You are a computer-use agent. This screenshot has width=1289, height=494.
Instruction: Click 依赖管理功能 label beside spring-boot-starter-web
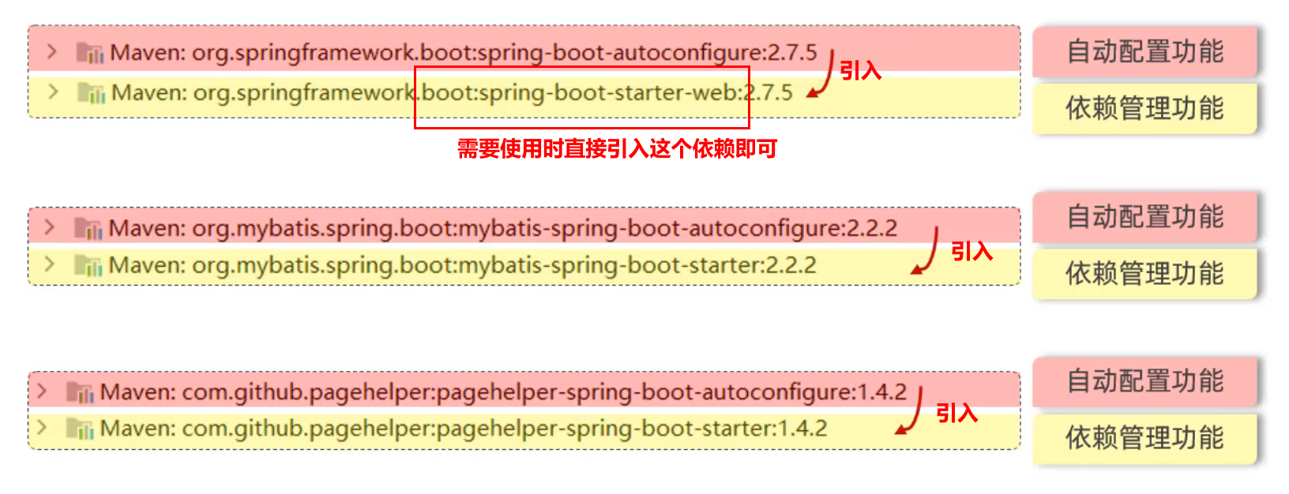(1144, 108)
